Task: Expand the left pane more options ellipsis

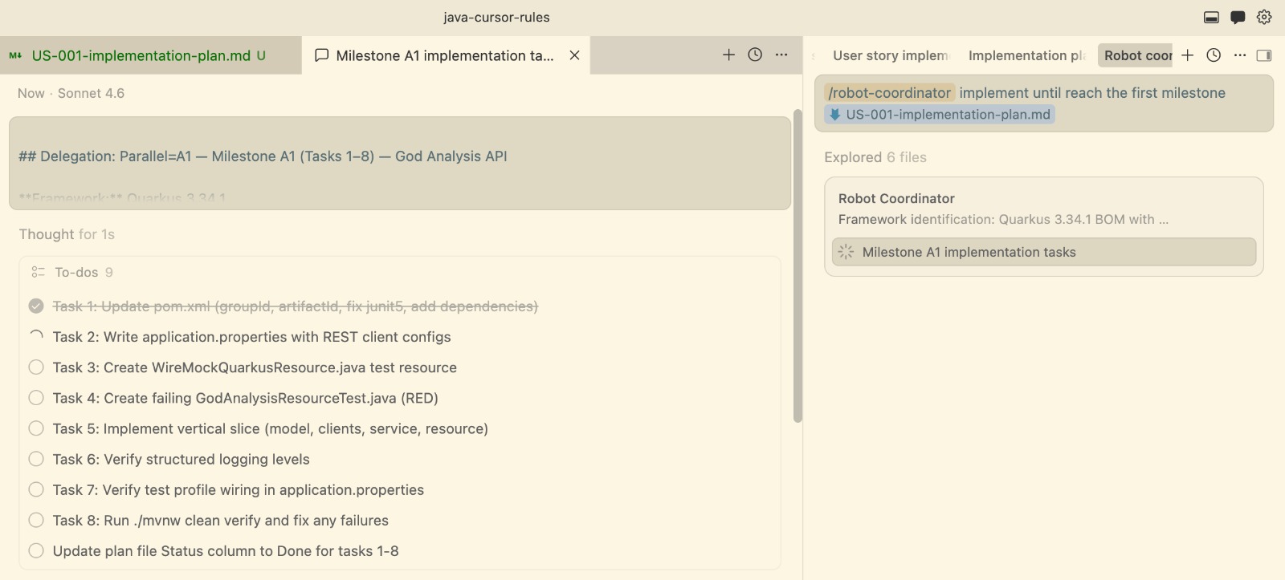Action: [x=781, y=55]
